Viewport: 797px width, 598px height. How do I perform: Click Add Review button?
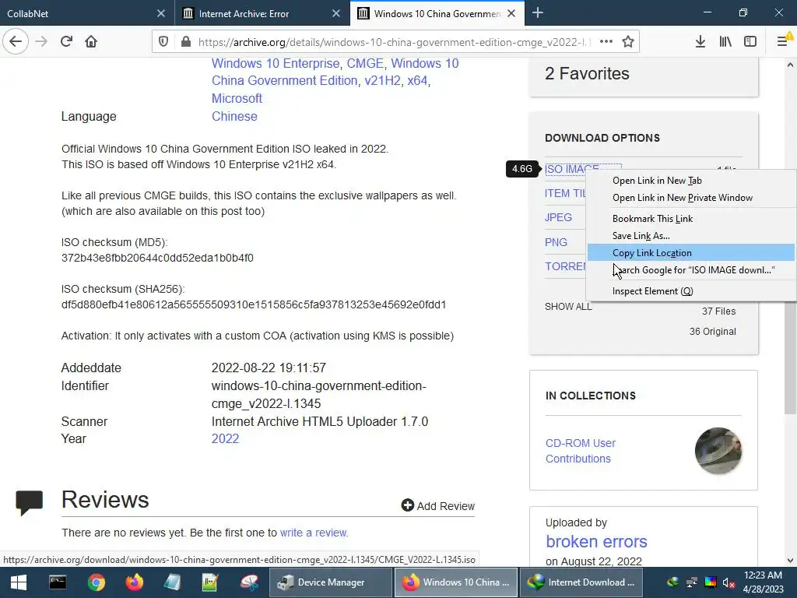coord(437,505)
